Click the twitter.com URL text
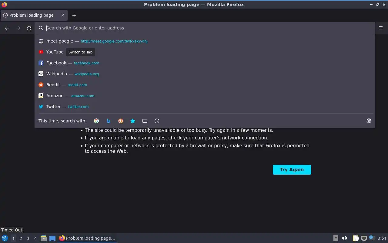This screenshot has width=388, height=243. [x=79, y=107]
